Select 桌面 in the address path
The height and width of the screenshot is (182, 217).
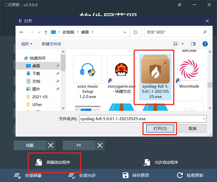(85, 32)
